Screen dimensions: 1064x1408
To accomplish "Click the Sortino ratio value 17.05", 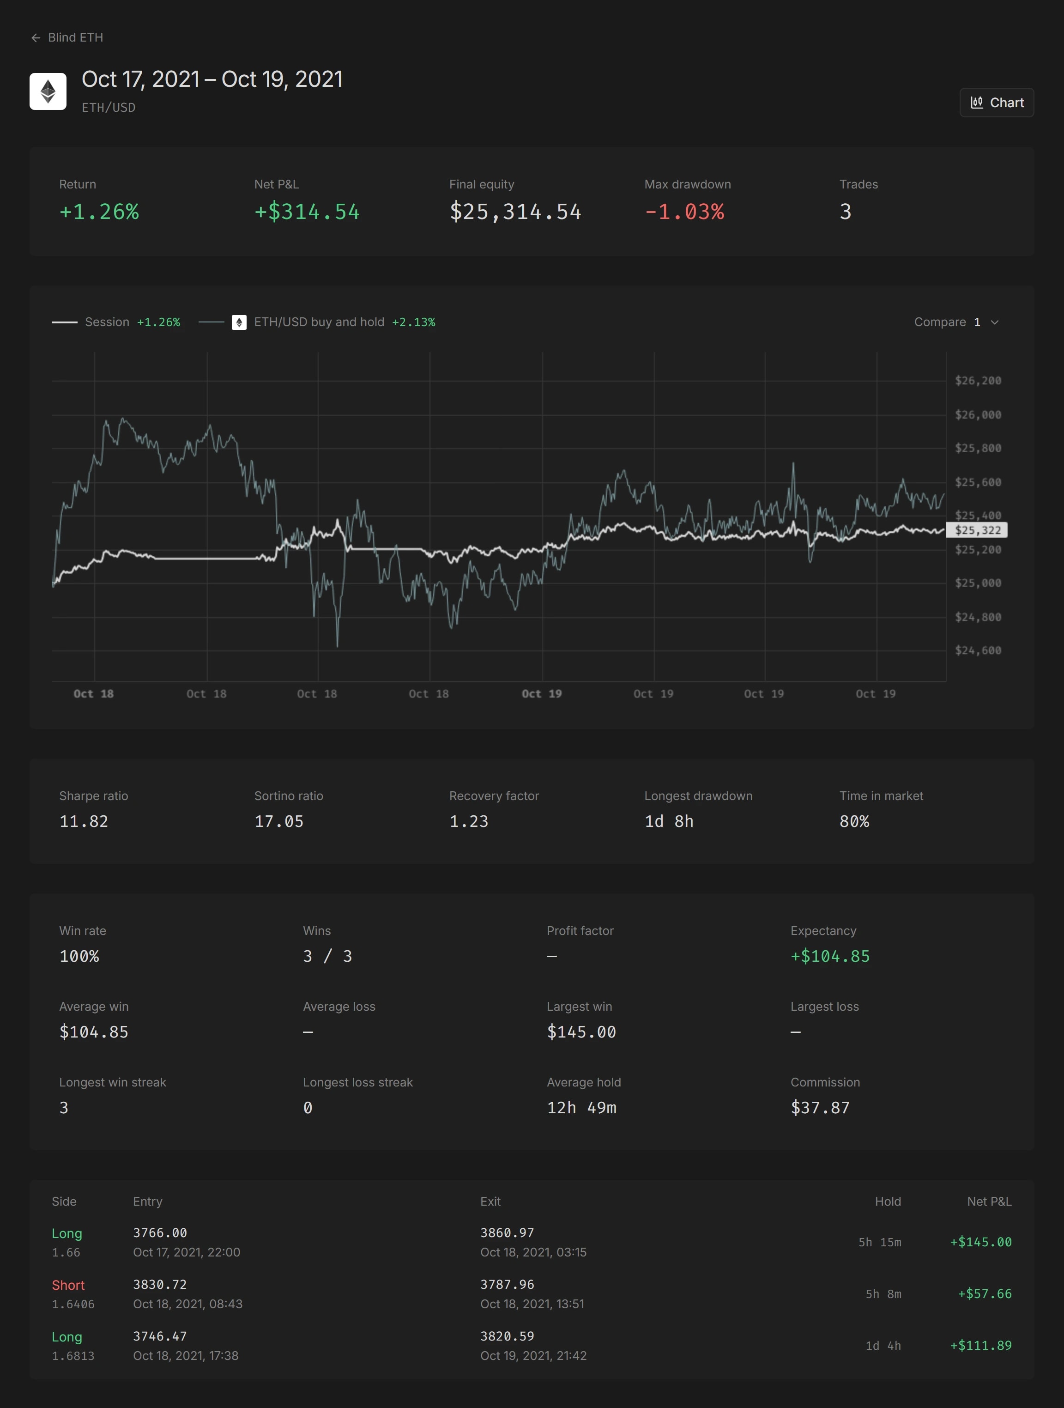I will click(x=279, y=822).
